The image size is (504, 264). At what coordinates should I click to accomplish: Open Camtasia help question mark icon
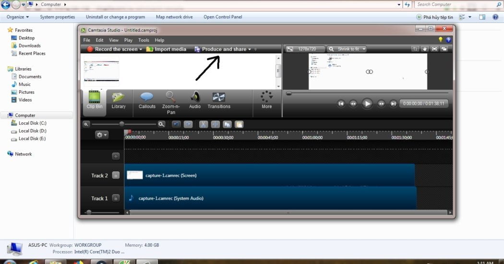click(x=448, y=40)
